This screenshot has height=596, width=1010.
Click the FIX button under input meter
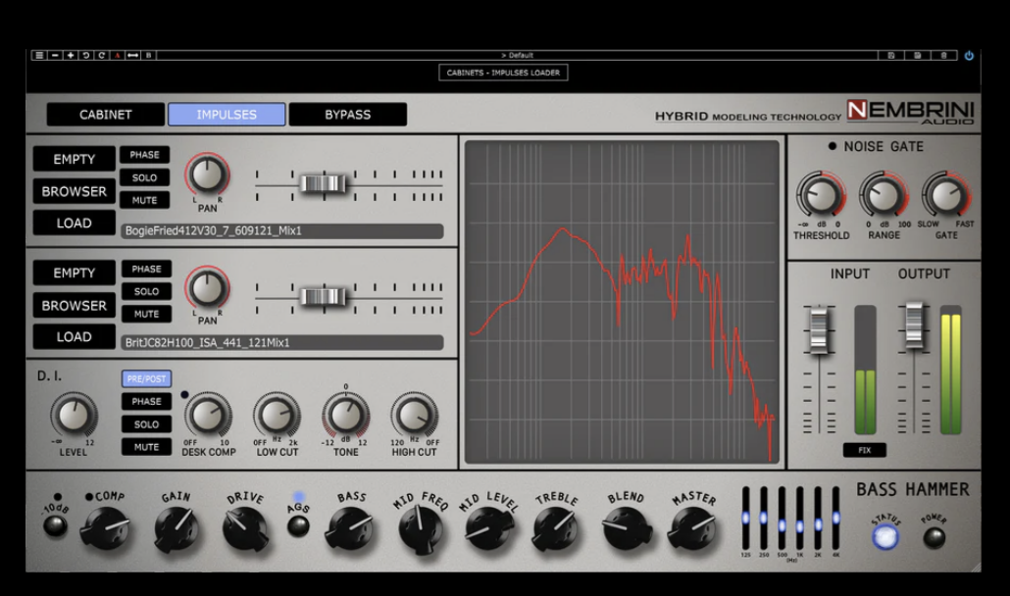coord(865,451)
